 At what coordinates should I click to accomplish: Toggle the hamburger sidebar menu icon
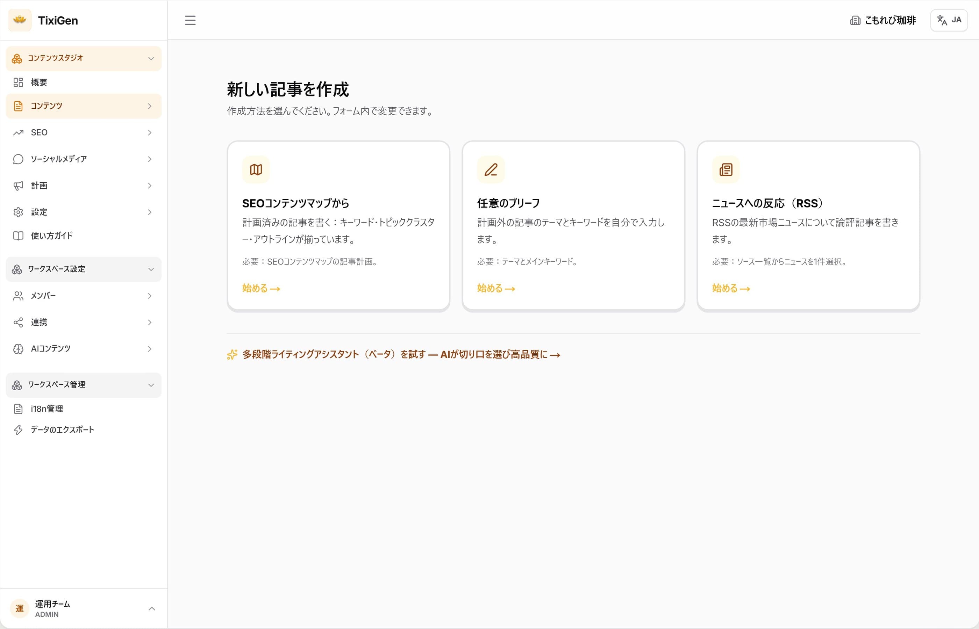tap(190, 20)
